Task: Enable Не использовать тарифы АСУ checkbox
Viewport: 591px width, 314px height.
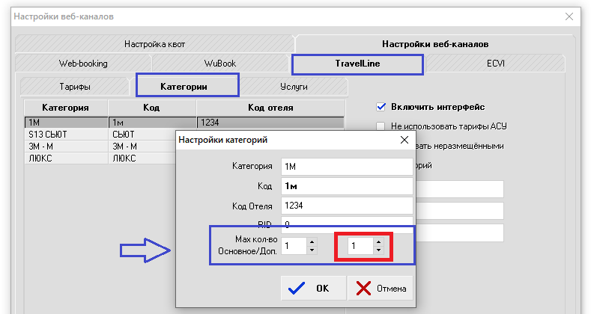Action: pyautogui.click(x=381, y=126)
